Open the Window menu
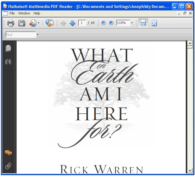This screenshot has width=195, height=177. pos(24,13)
